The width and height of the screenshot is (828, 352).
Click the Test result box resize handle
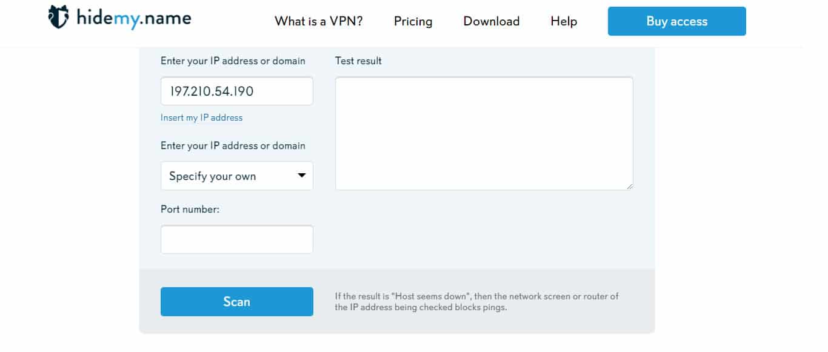(630, 187)
